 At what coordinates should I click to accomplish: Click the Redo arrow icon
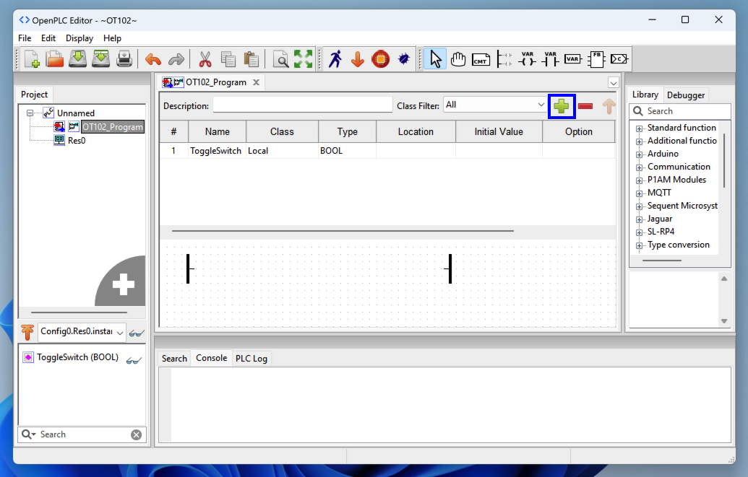(x=176, y=59)
